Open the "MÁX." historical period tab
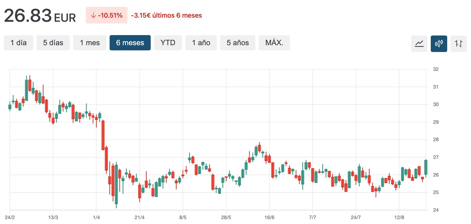 (x=274, y=43)
